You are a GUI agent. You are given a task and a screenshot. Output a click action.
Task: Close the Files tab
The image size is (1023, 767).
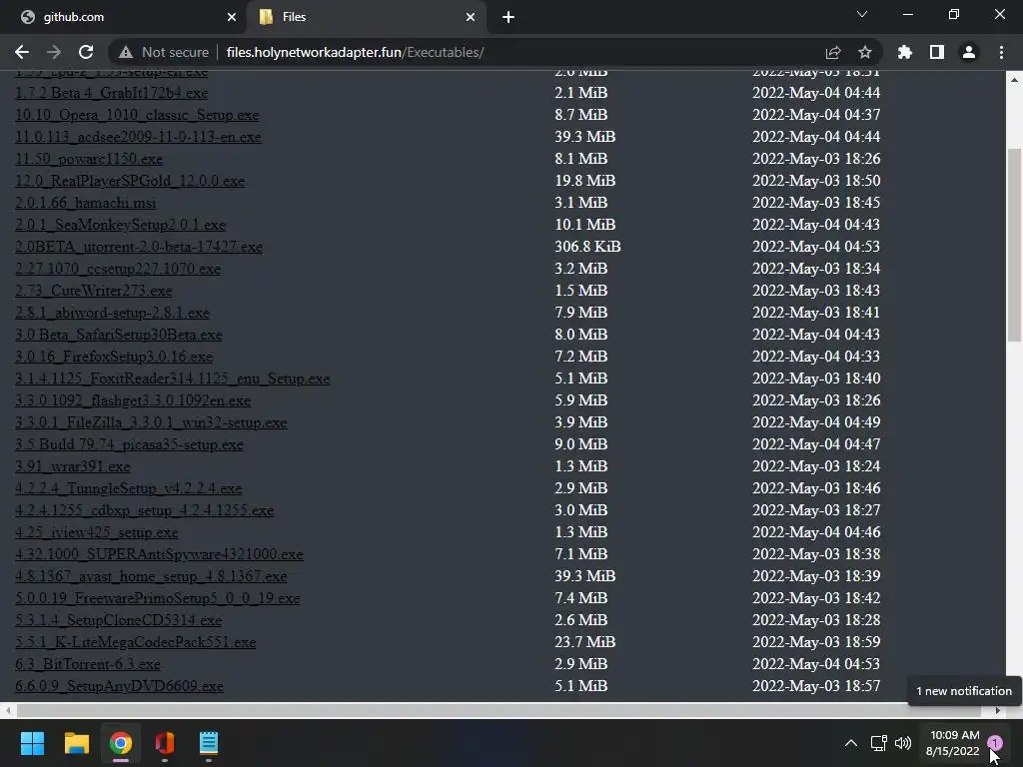click(471, 17)
